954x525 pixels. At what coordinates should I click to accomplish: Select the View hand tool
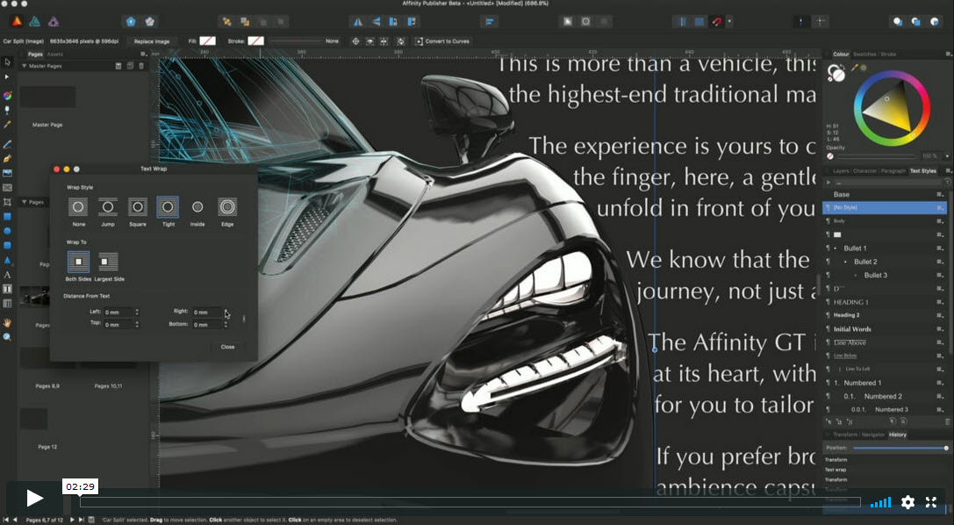[7, 322]
